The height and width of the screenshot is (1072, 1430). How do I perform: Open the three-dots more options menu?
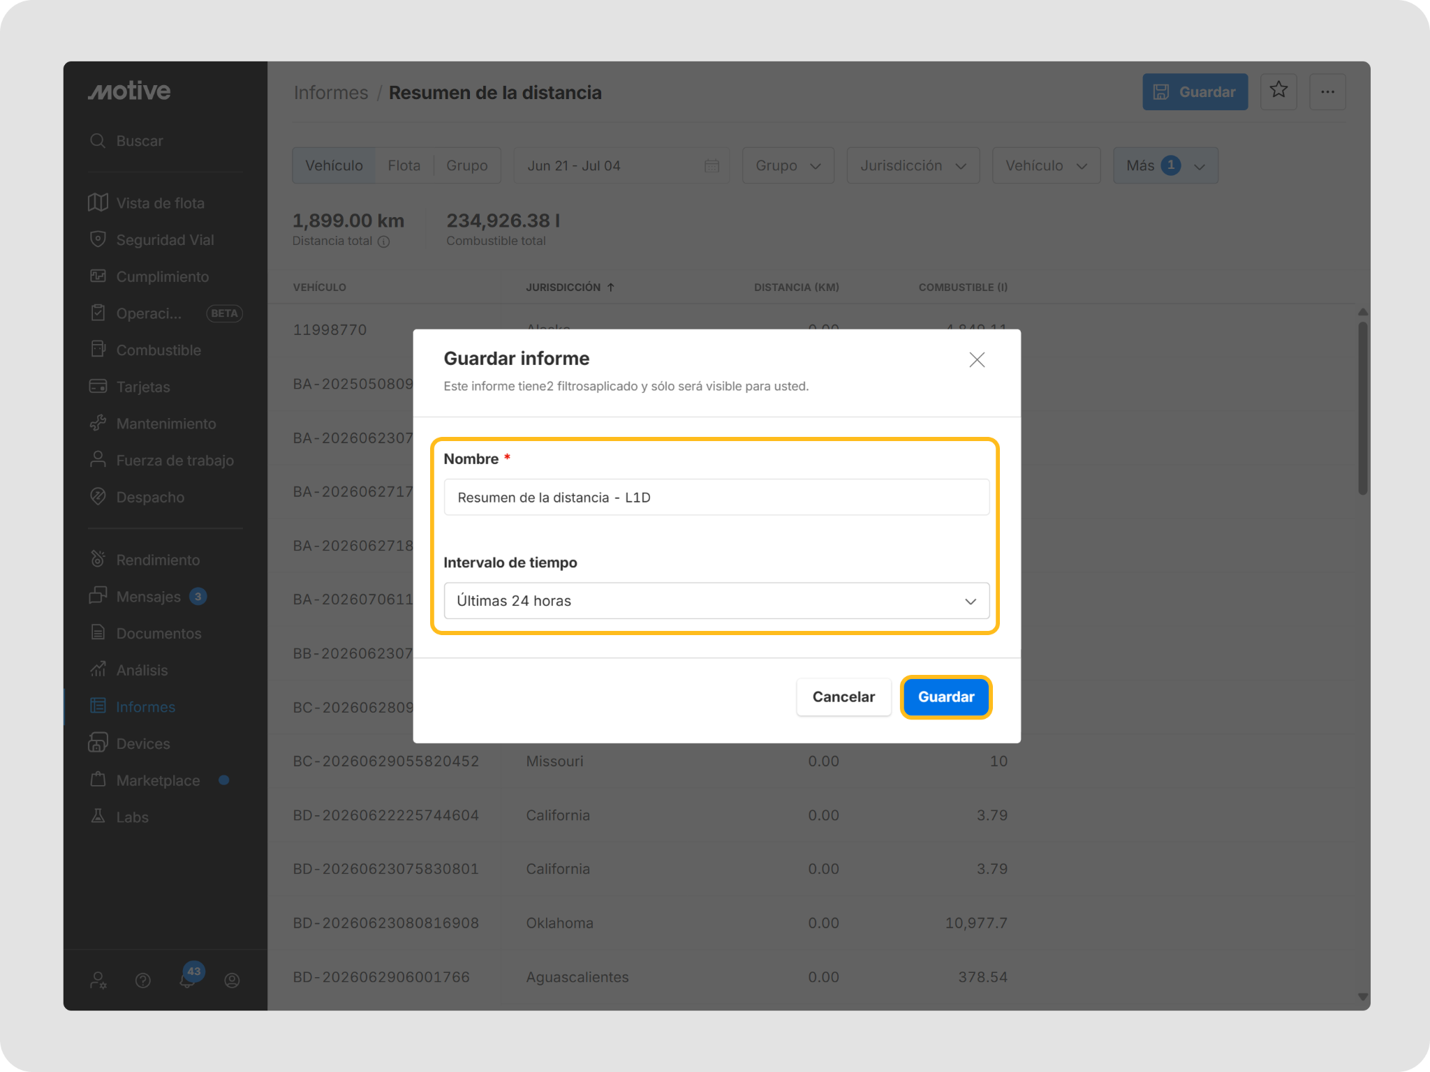[1327, 91]
